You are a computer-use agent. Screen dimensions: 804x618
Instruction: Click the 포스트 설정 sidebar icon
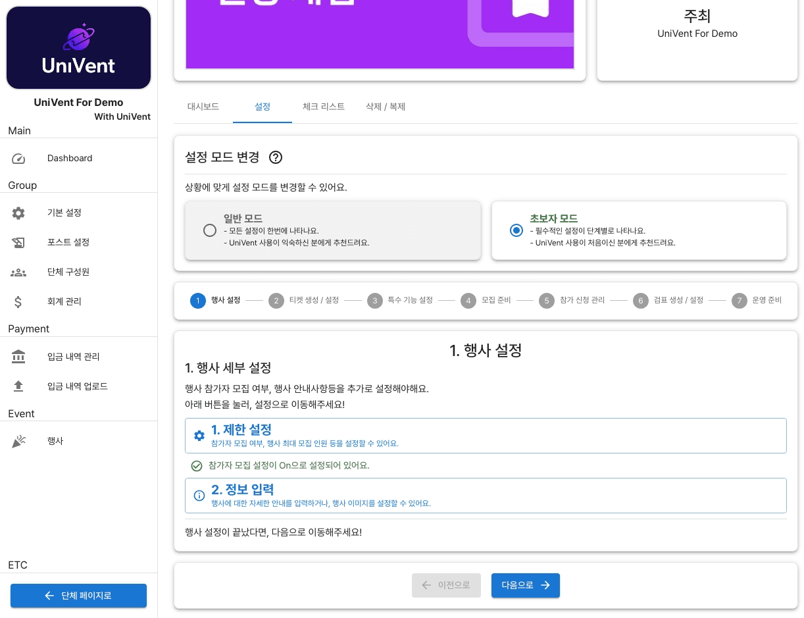click(18, 243)
